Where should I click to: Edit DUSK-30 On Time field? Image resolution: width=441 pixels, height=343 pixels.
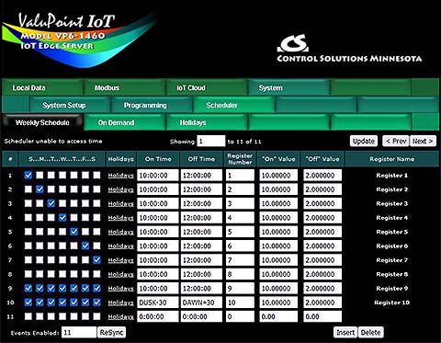(x=158, y=303)
